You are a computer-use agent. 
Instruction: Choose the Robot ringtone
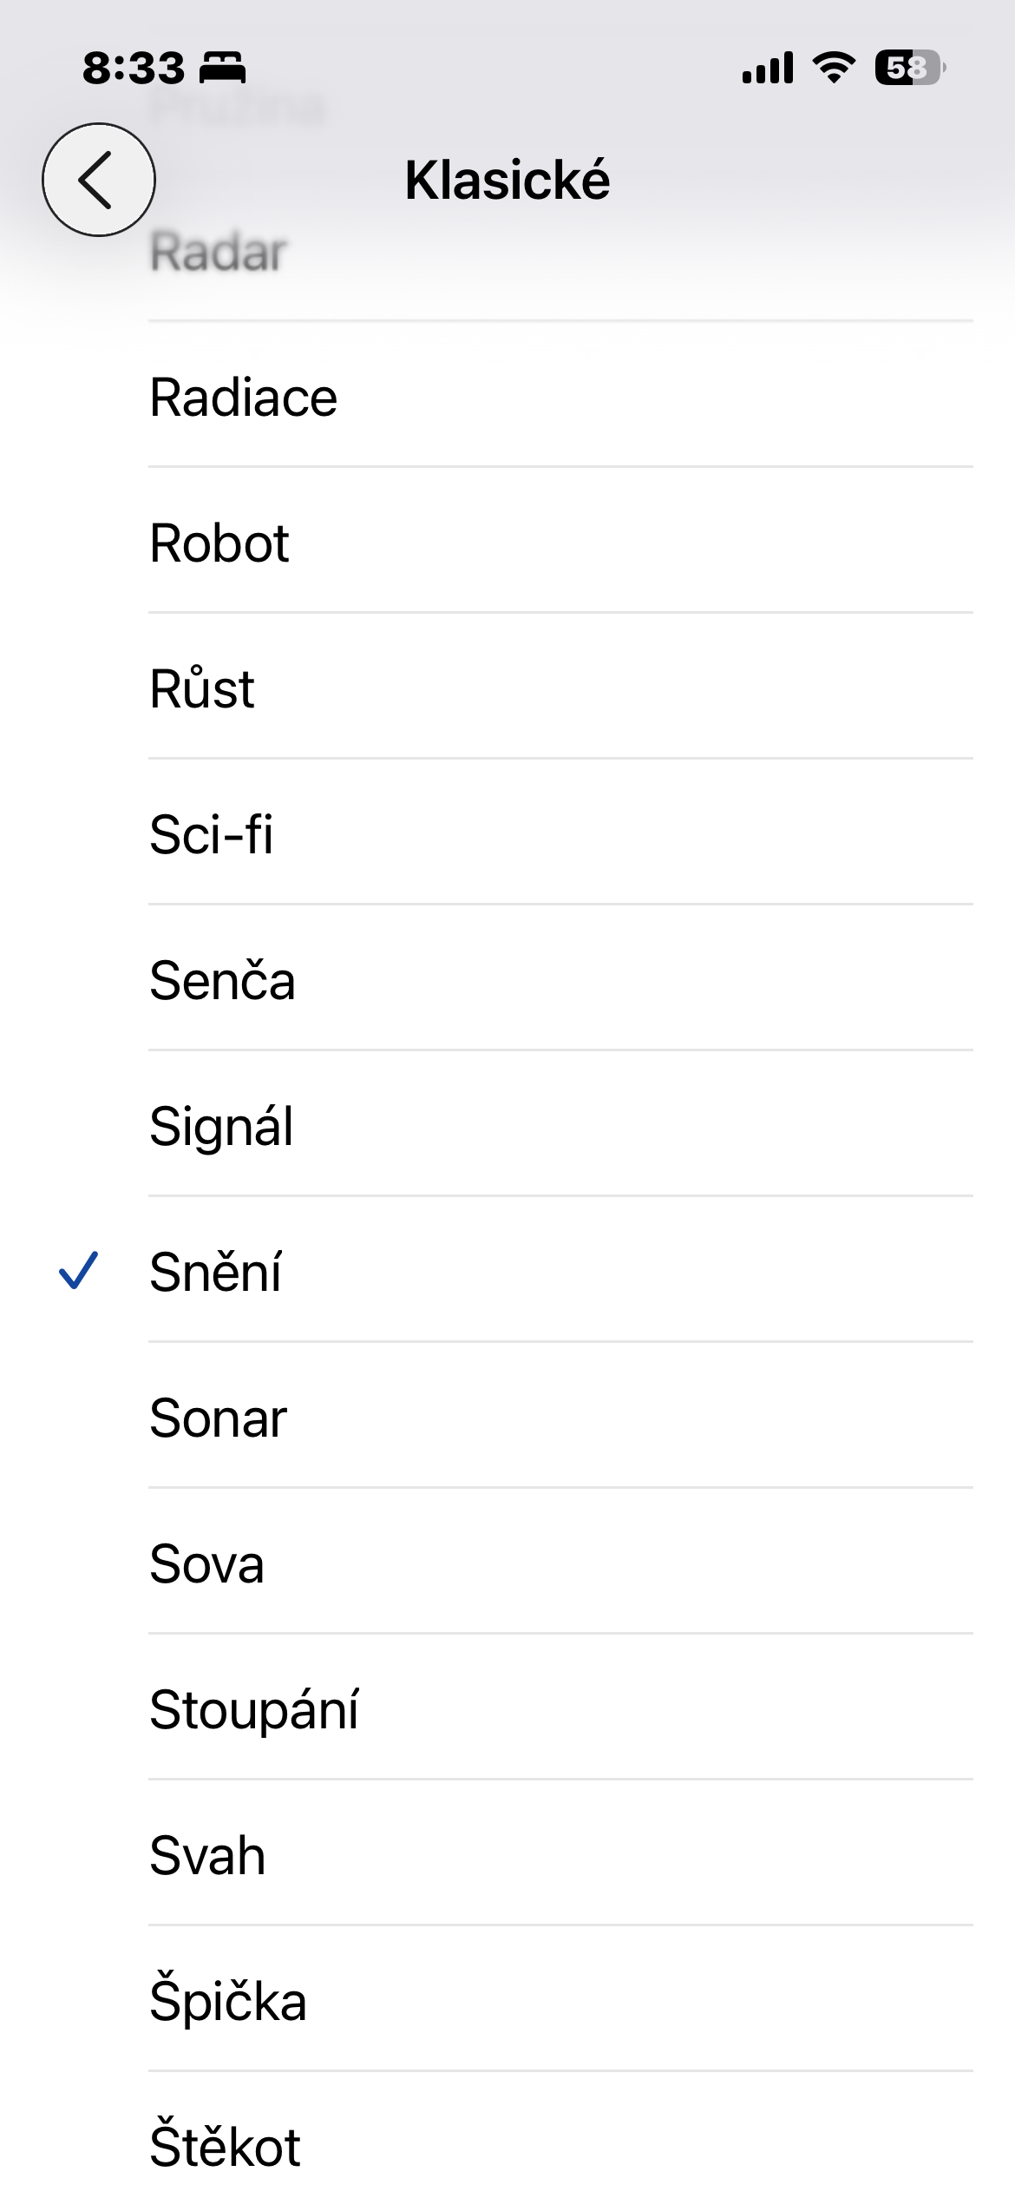pos(219,543)
